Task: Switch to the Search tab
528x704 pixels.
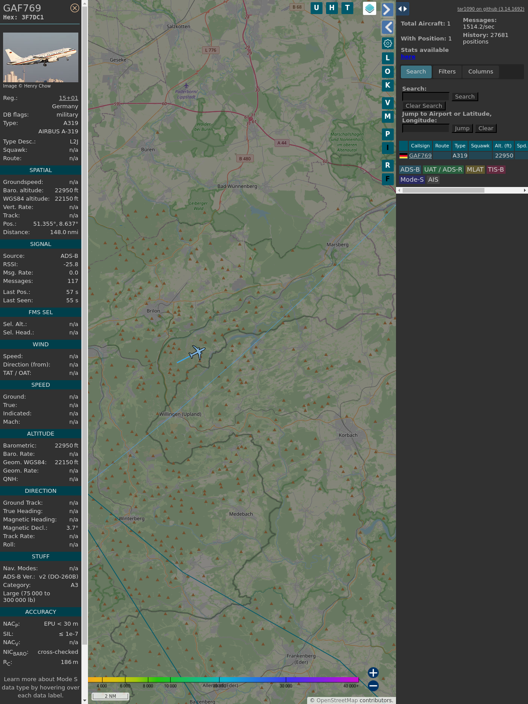Action: pos(416,72)
